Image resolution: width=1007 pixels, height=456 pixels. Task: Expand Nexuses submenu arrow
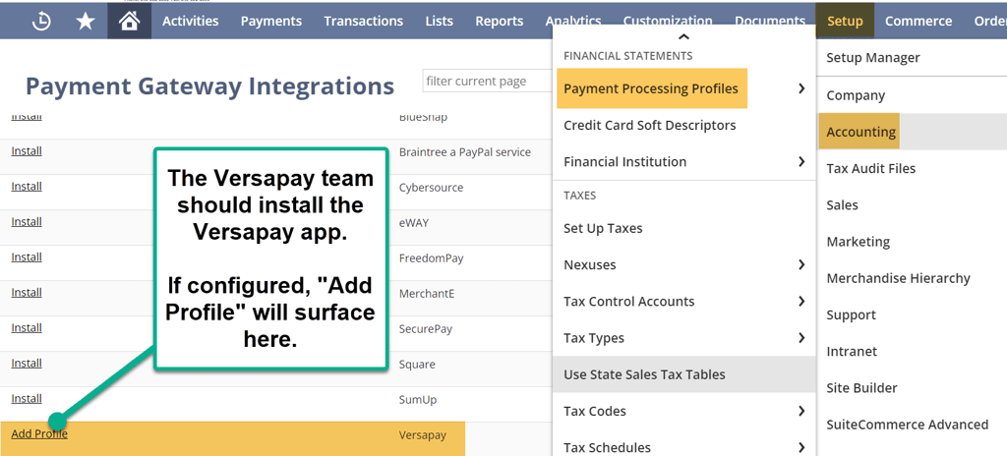point(800,264)
